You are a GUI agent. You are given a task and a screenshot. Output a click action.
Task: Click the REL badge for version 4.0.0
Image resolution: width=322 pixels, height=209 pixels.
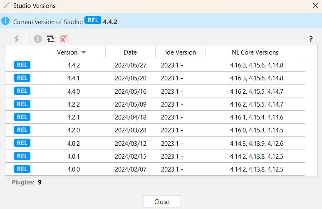(x=22, y=169)
